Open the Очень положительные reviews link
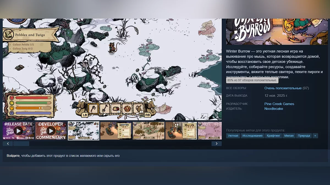This screenshot has height=185, width=330. point(283,88)
